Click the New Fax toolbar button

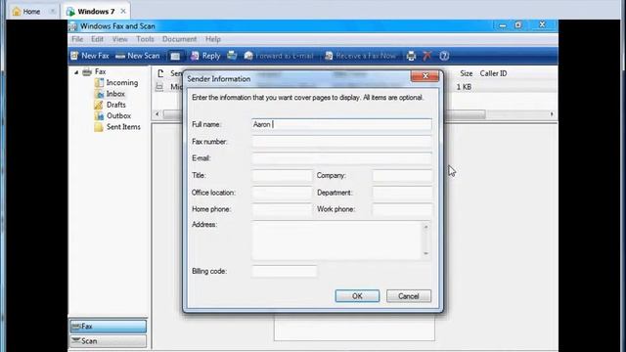(90, 56)
